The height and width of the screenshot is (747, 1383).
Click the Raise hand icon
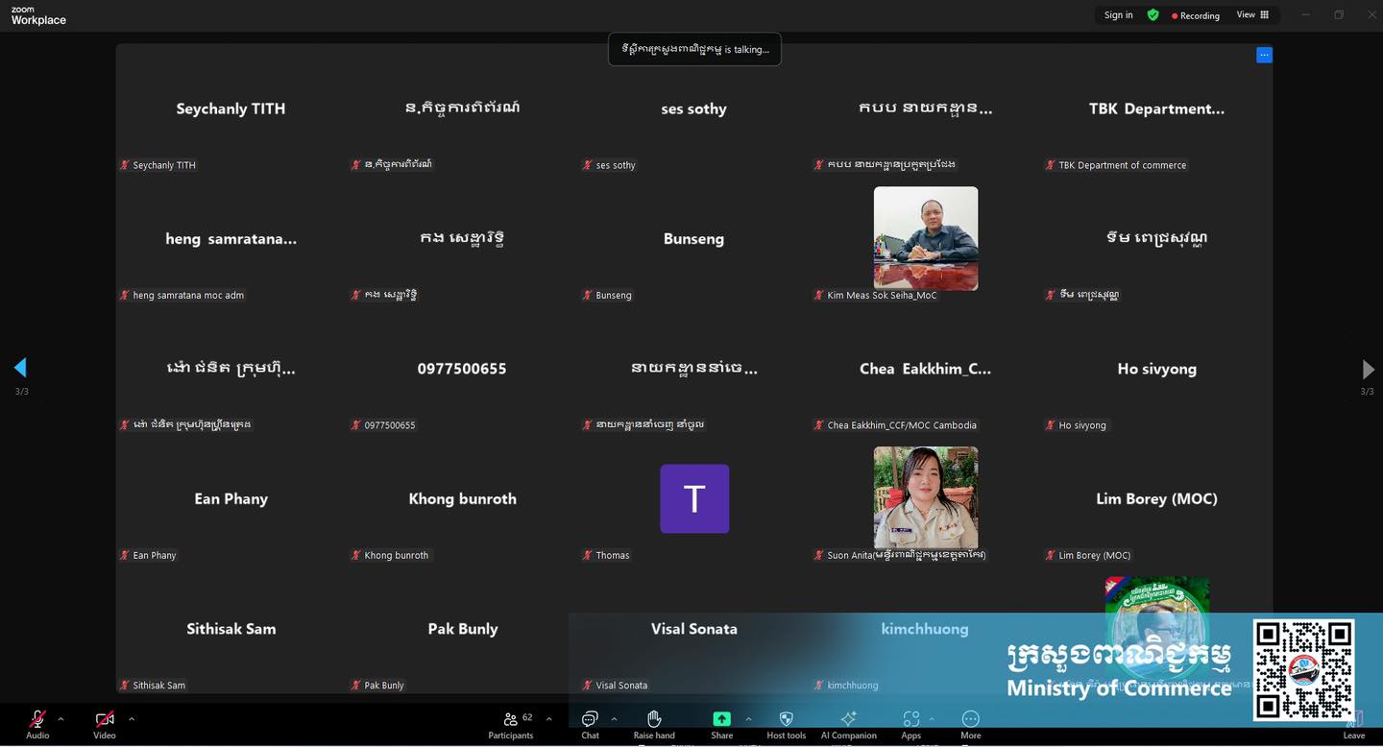point(654,719)
